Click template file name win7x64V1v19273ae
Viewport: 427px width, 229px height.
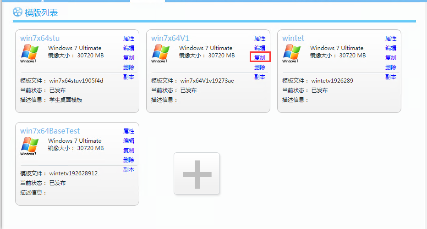[x=207, y=81]
